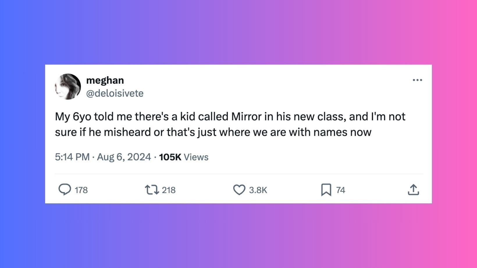Open the @deloisivete handle link
Screen dimensions: 477x268
click(115, 93)
